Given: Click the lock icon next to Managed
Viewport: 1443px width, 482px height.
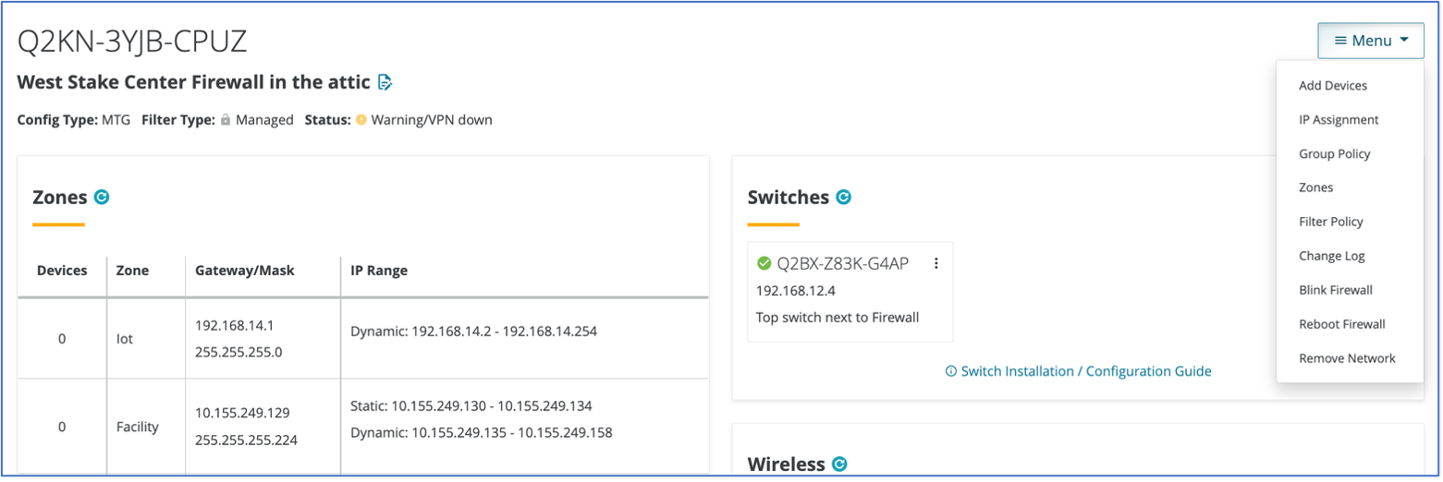Looking at the screenshot, I should (225, 120).
